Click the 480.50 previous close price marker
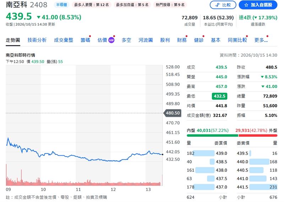This screenshot has height=202, width=284. [172, 113]
